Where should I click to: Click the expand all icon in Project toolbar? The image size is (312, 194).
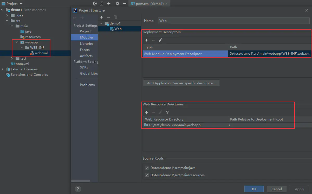pyautogui.click(x=102, y=4)
